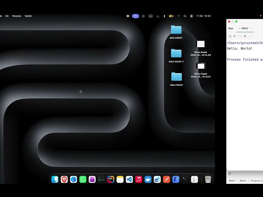Clear Run output with the trash icon
263x197 pixels.
click(x=245, y=36)
